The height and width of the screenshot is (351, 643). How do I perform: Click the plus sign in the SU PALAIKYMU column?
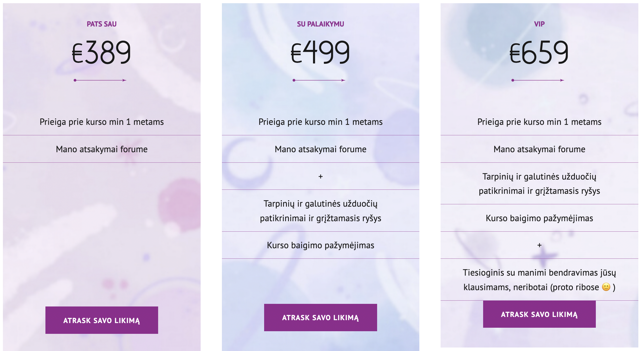point(320,176)
